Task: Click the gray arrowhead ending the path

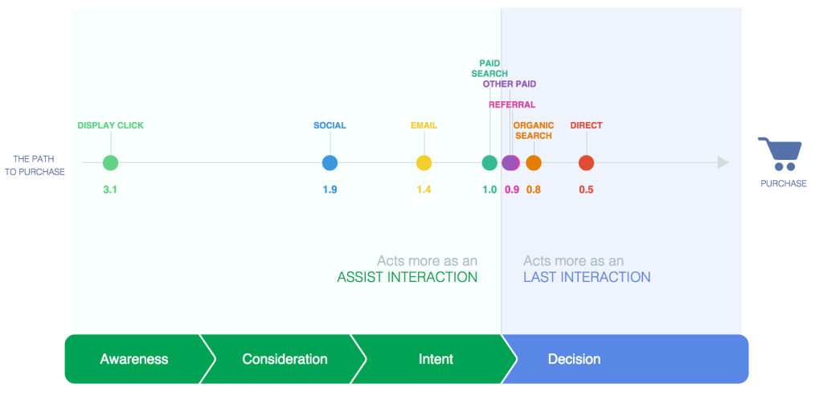Action: pos(723,163)
